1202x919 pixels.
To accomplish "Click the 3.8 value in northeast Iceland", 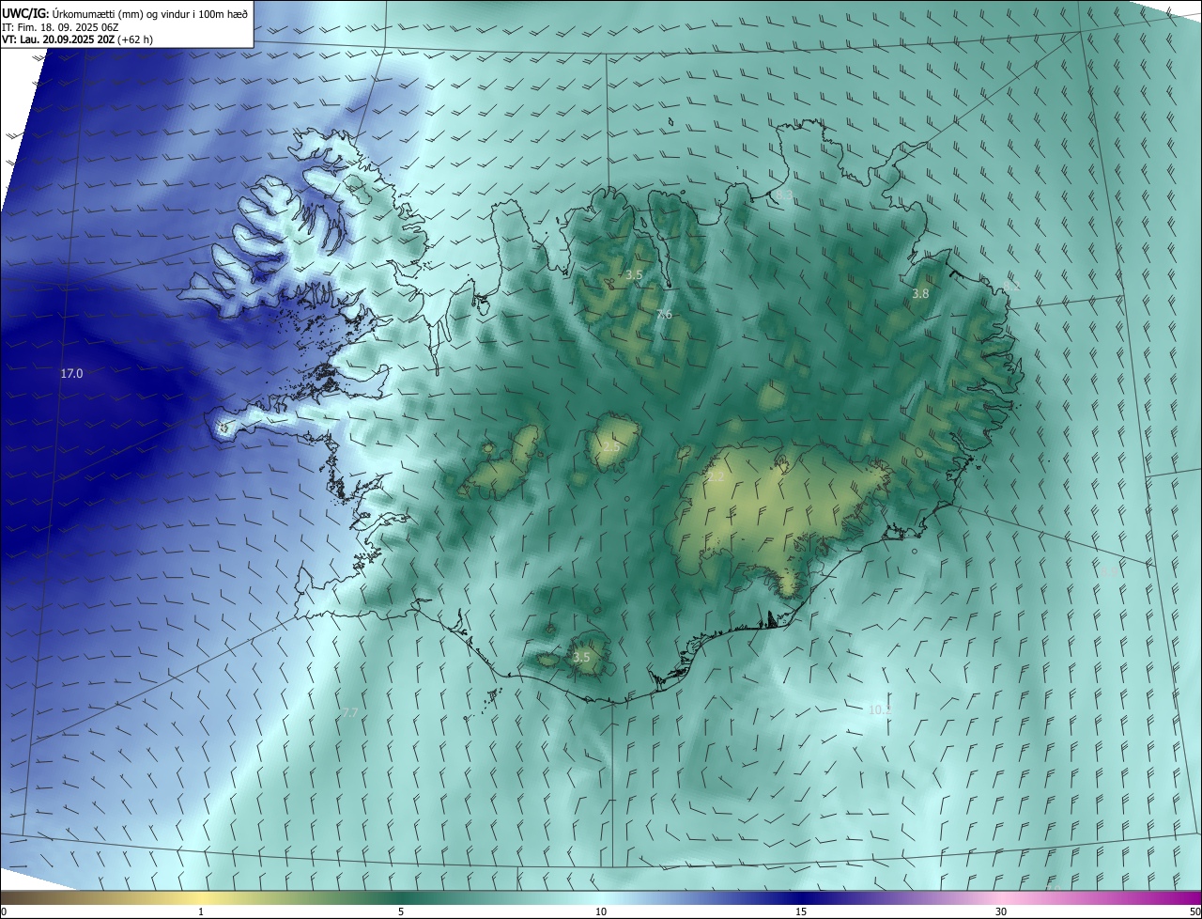I will coord(920,293).
